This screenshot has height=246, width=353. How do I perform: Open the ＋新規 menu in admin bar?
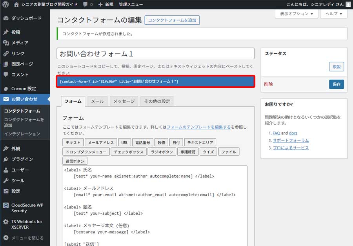[106, 4]
